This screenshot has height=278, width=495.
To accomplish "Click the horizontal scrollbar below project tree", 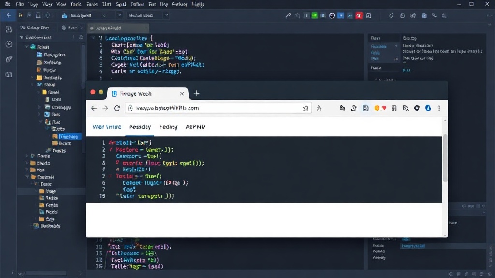I will pos(46,273).
